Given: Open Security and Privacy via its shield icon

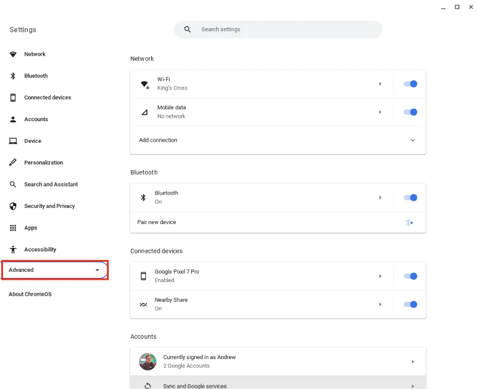Looking at the screenshot, I should pos(13,206).
